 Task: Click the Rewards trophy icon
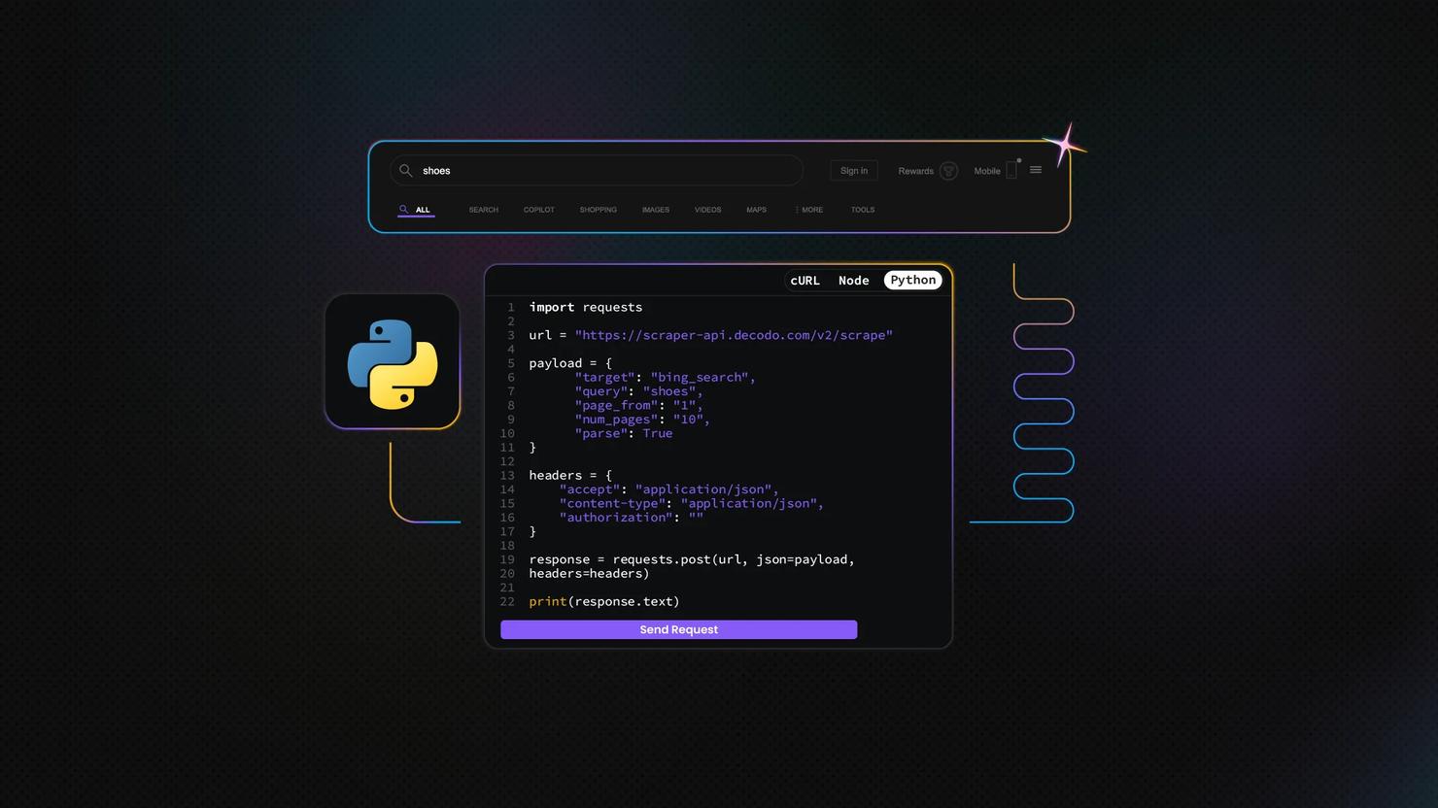948,171
